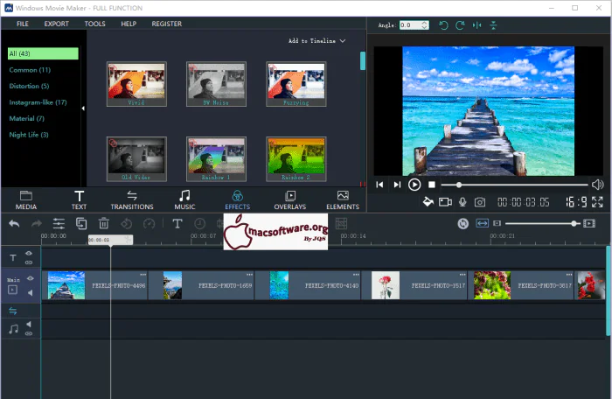Viewport: 612px width, 399px height.
Task: Undo the last timeline action
Action: (x=14, y=223)
